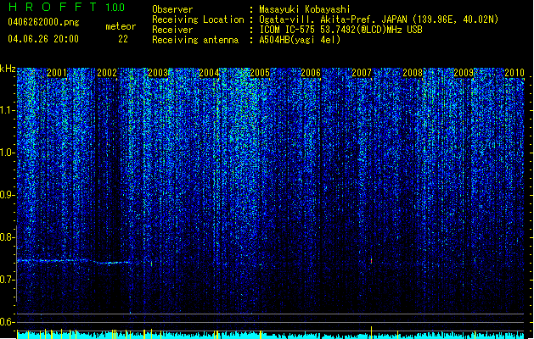Click the 0.8 kHz axis label
The image size is (534, 339).
coord(7,237)
